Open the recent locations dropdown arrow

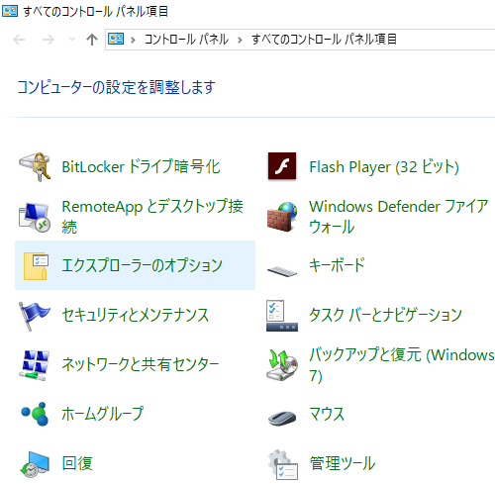[x=71, y=40]
